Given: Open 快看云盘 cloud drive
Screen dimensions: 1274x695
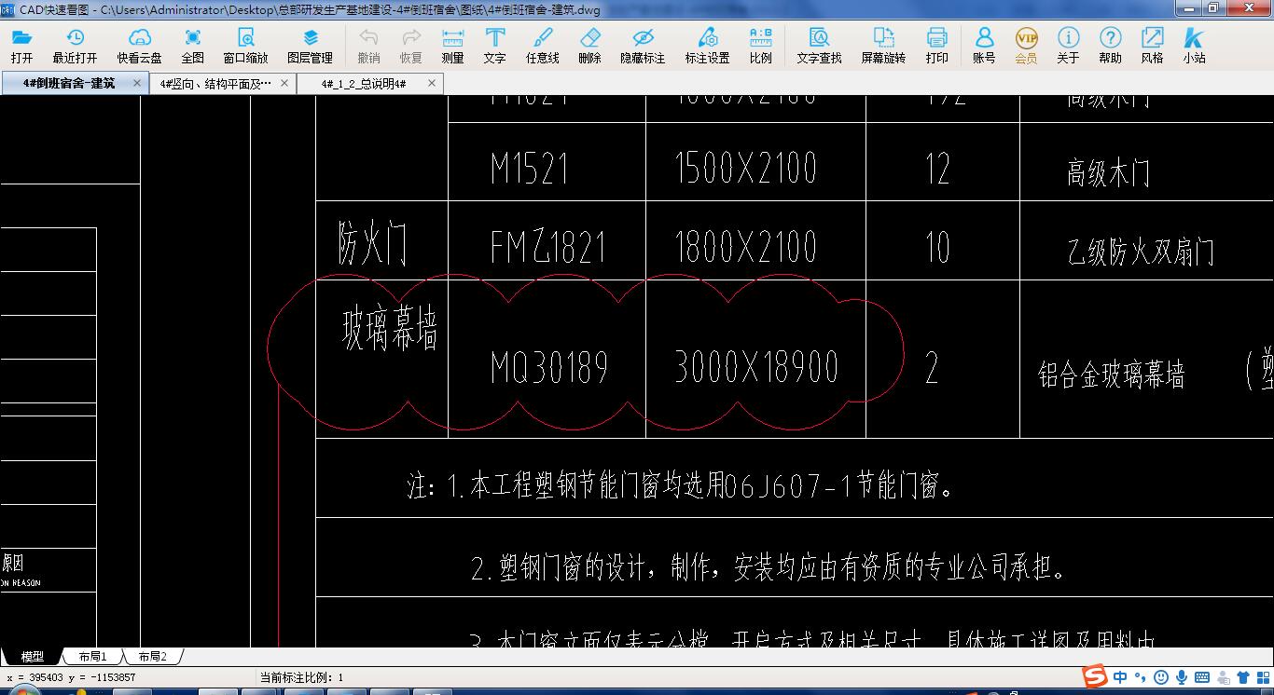Looking at the screenshot, I should (139, 45).
